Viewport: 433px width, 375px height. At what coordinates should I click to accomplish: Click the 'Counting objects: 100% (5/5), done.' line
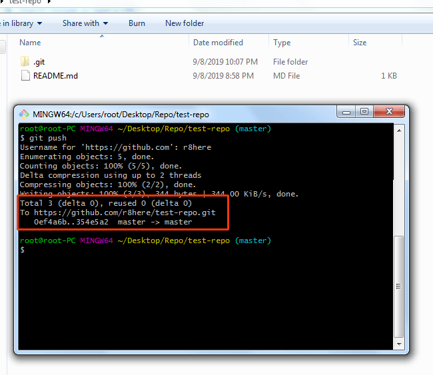[x=101, y=166]
